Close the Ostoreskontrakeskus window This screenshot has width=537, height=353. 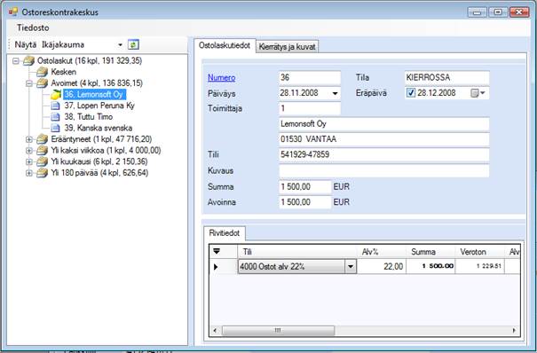point(519,12)
